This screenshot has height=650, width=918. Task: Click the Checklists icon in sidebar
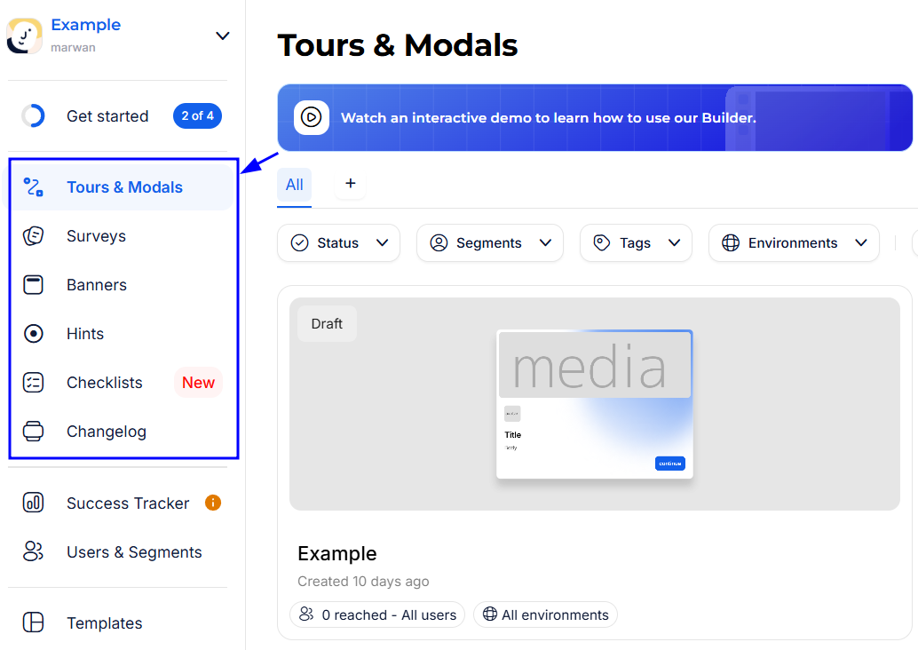33,383
